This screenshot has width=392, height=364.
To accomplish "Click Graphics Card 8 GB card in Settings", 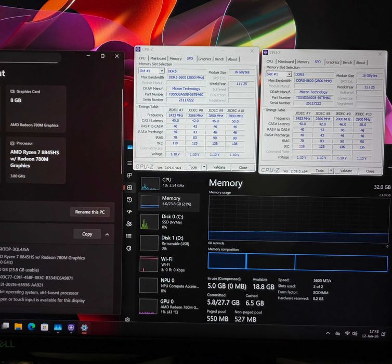I will 35,109.
